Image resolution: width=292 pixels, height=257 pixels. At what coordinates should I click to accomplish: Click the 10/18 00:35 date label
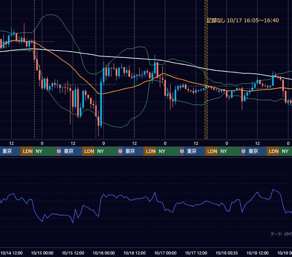pyautogui.click(x=227, y=253)
